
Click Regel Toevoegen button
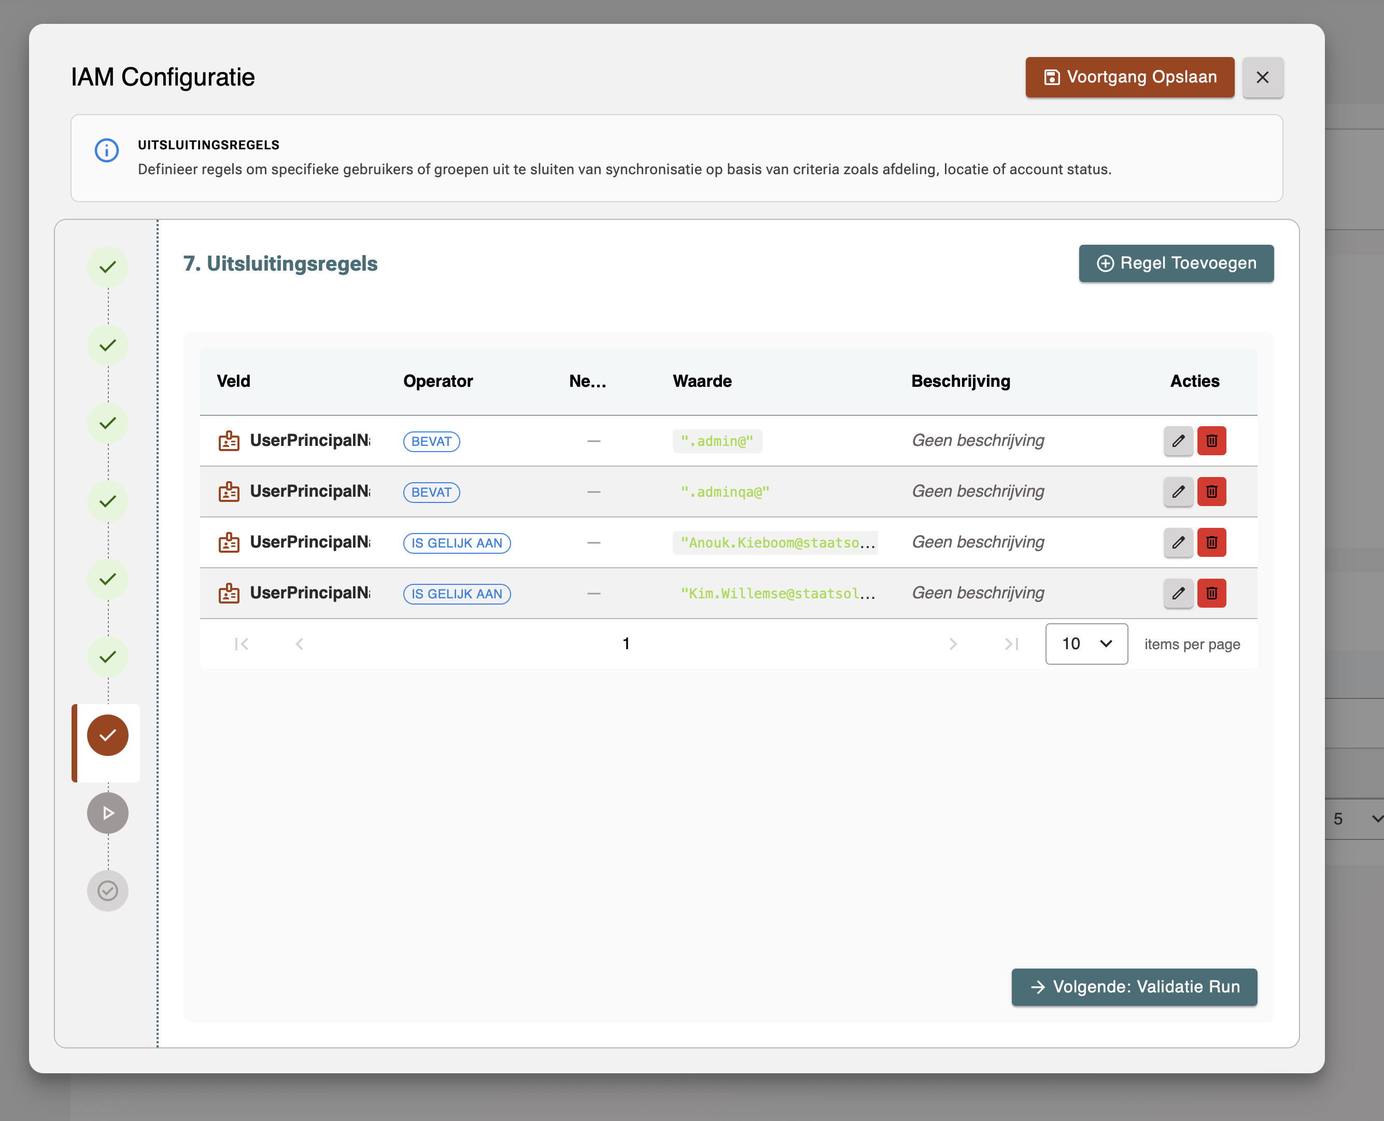[1176, 263]
